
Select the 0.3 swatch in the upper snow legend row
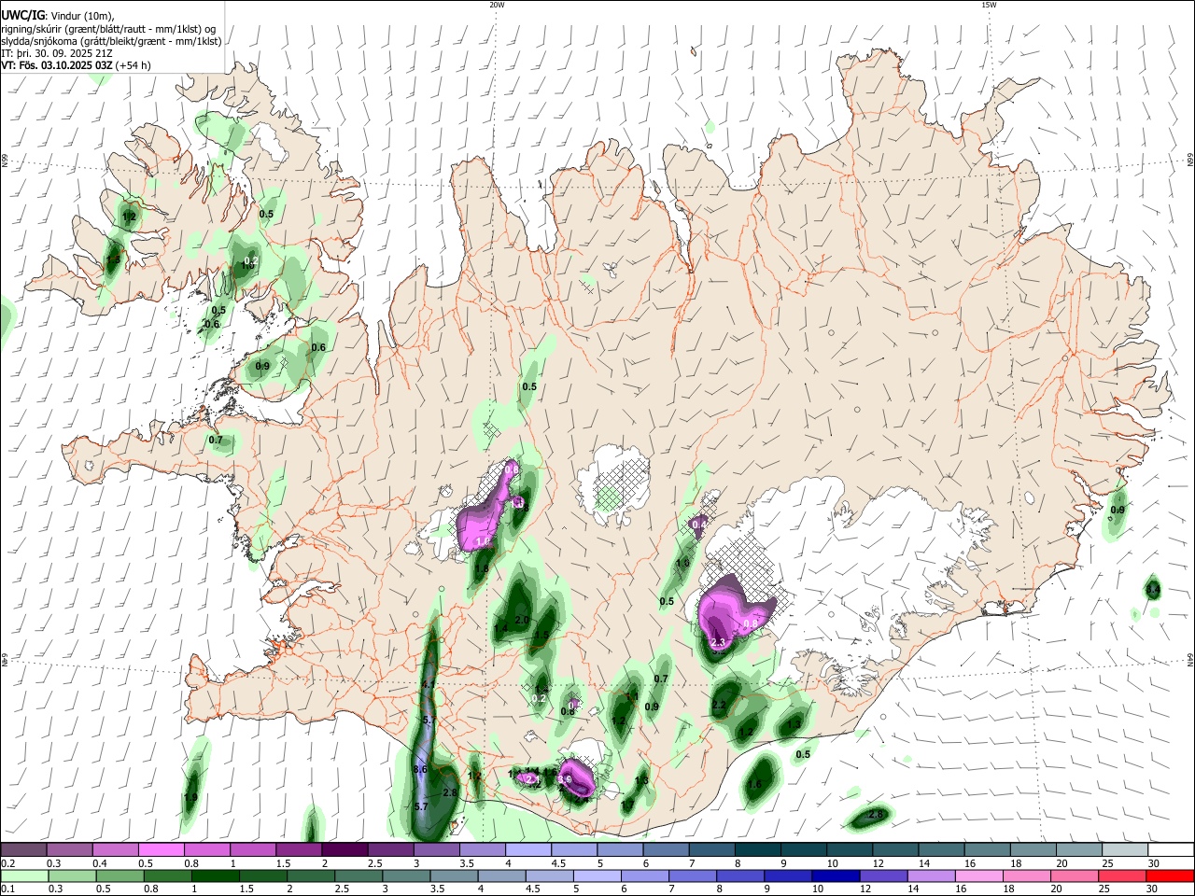click(x=69, y=849)
